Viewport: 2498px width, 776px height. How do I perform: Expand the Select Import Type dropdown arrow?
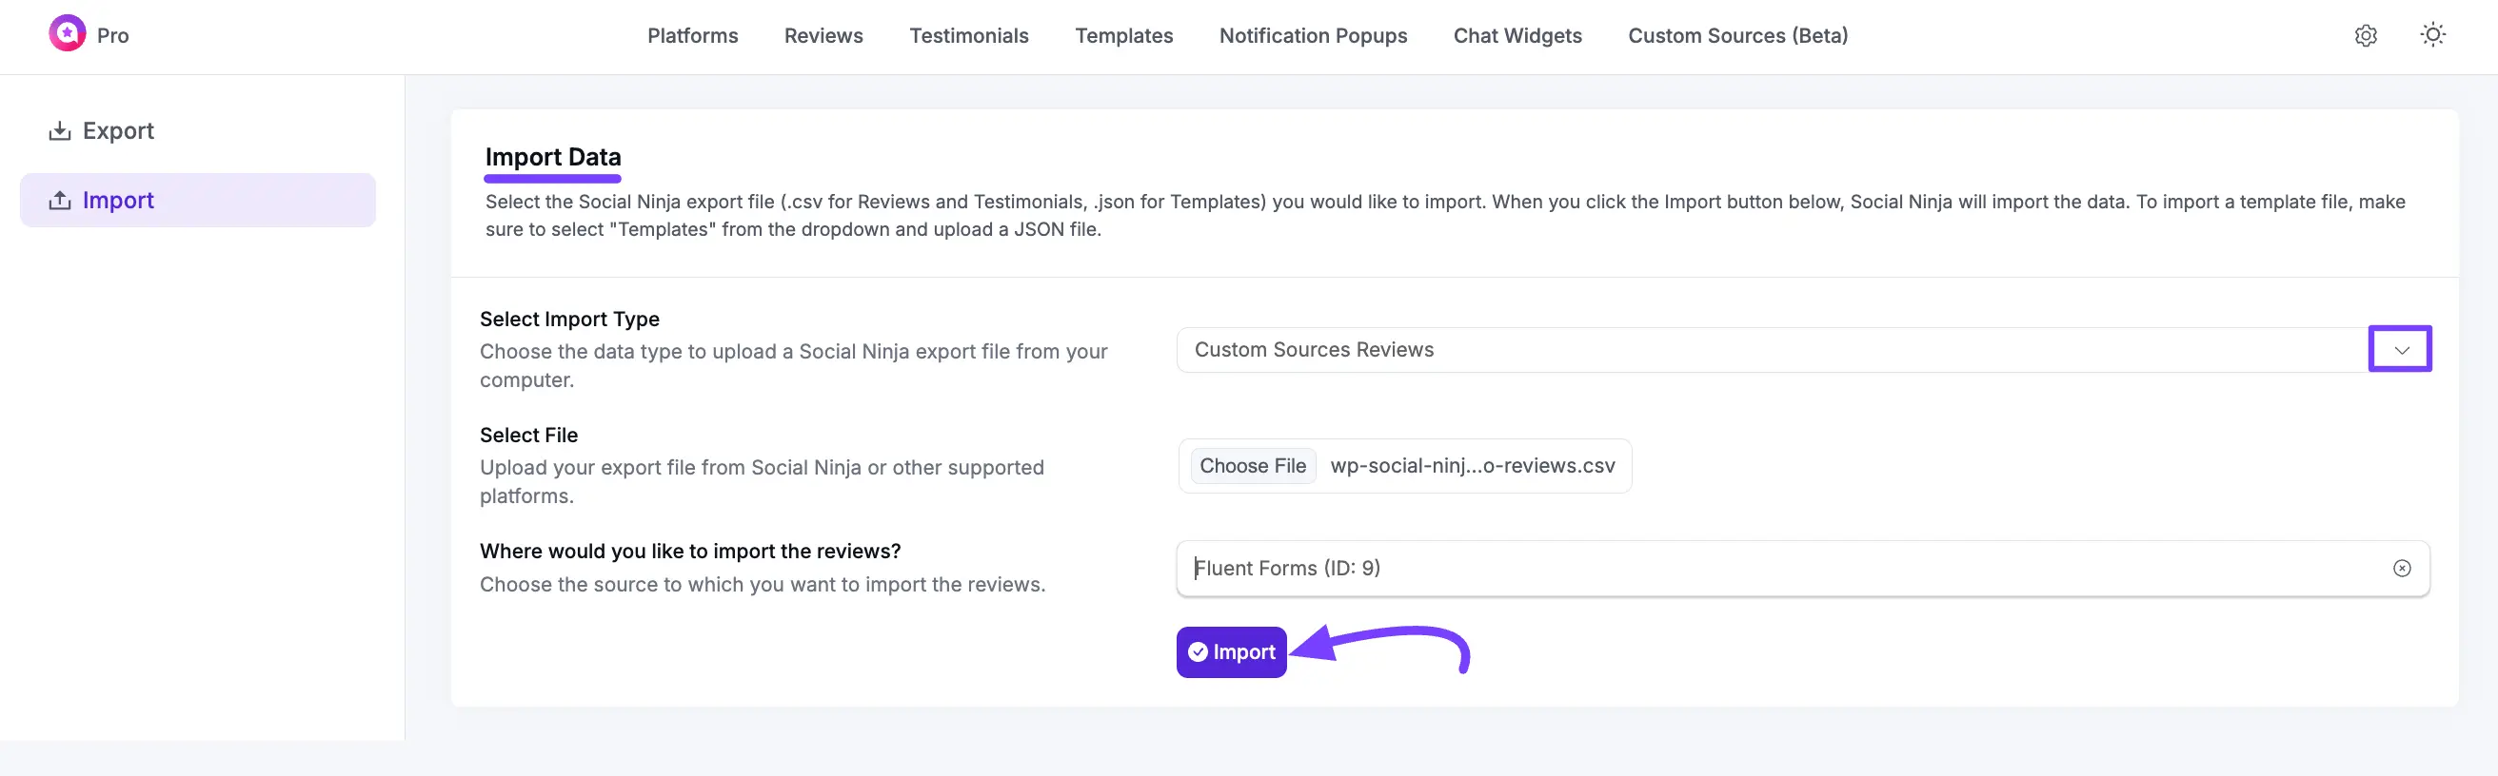click(x=2400, y=350)
